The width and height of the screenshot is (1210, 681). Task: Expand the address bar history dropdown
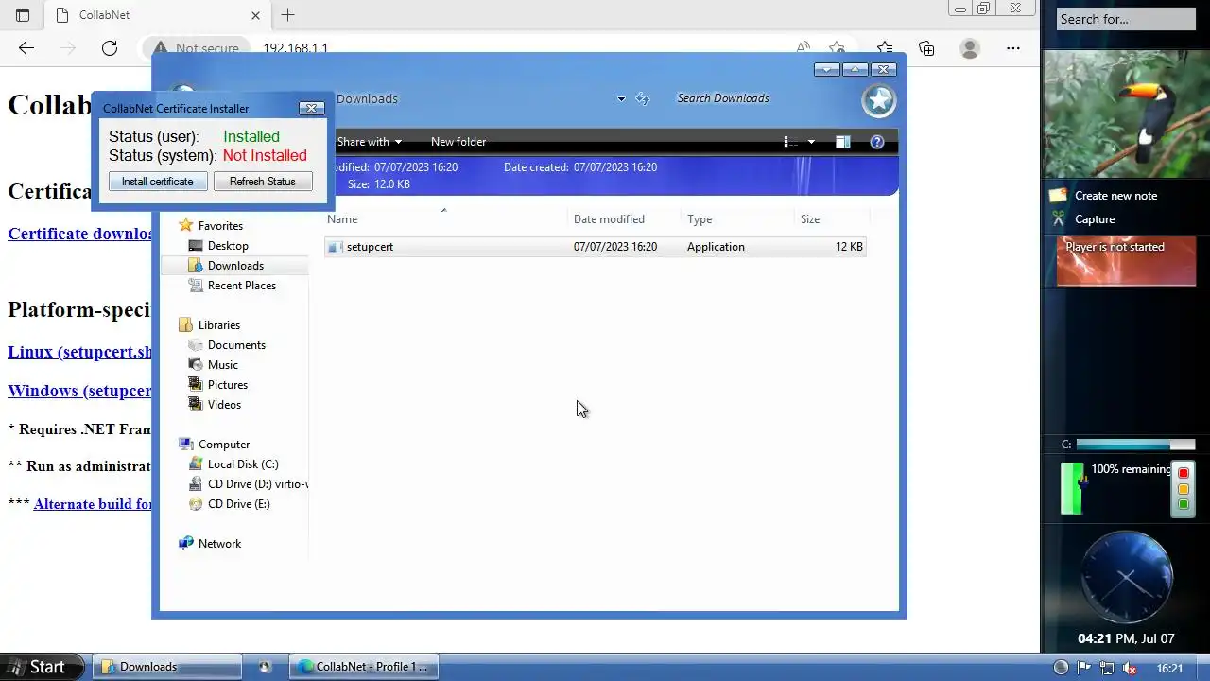tap(621, 98)
